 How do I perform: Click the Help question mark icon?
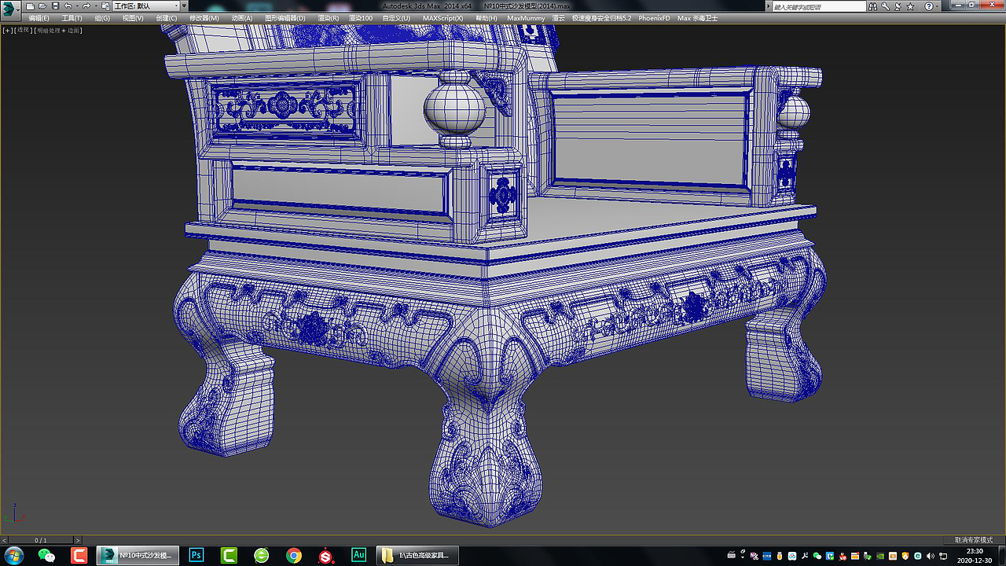pos(928,6)
